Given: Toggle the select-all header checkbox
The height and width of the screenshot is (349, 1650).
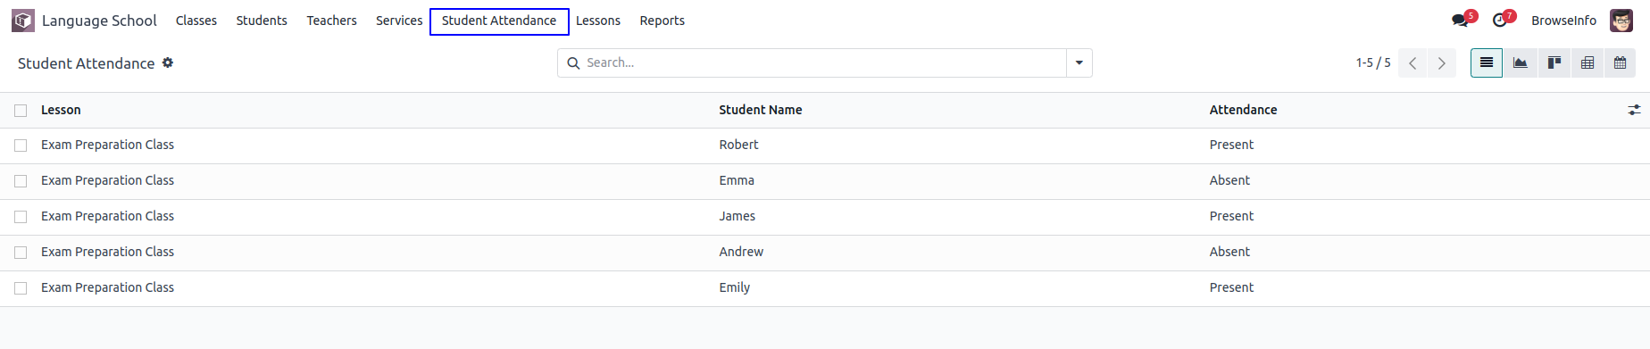Looking at the screenshot, I should point(21,111).
